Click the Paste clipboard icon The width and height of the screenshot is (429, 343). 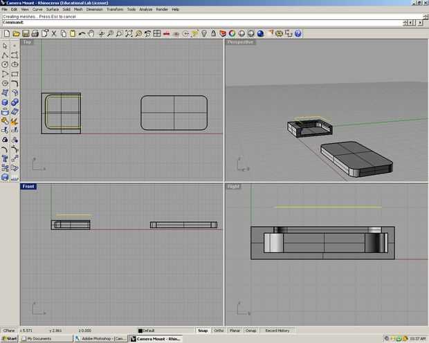click(73, 34)
